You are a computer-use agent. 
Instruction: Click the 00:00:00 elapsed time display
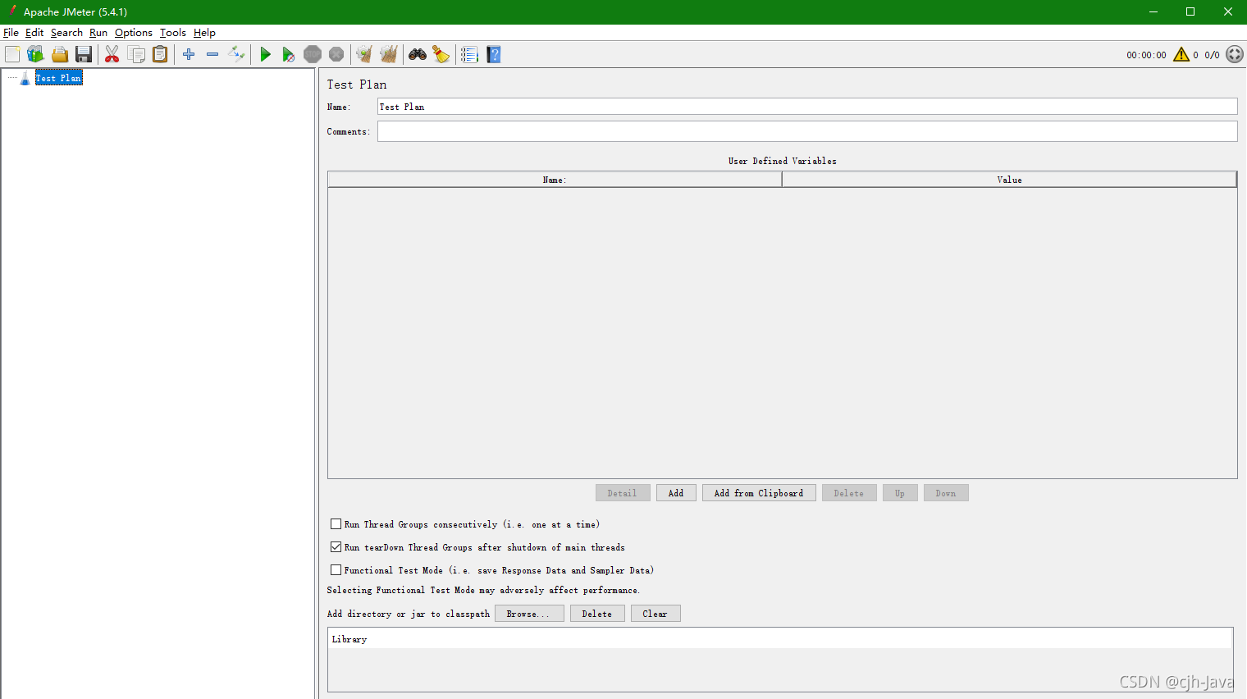[x=1146, y=55]
